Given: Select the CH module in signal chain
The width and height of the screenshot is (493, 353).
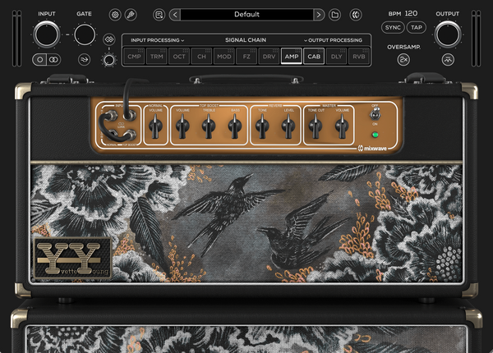Looking at the screenshot, I should [x=201, y=57].
